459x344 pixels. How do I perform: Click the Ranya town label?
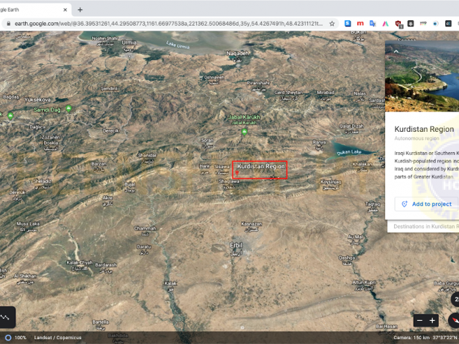click(x=320, y=143)
